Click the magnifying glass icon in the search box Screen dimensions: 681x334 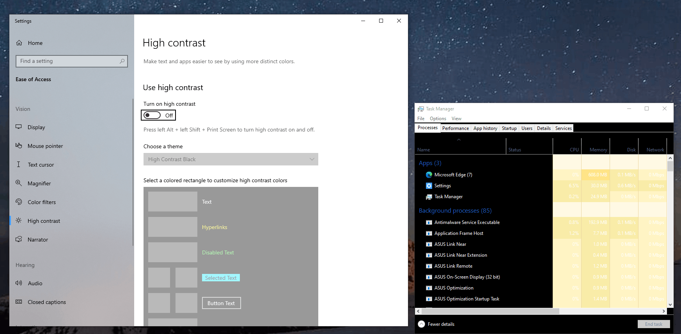click(122, 61)
